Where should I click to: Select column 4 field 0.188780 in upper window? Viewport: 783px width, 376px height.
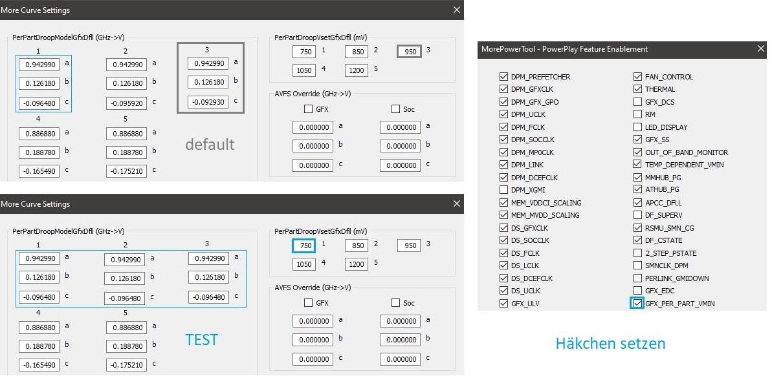[x=39, y=152]
